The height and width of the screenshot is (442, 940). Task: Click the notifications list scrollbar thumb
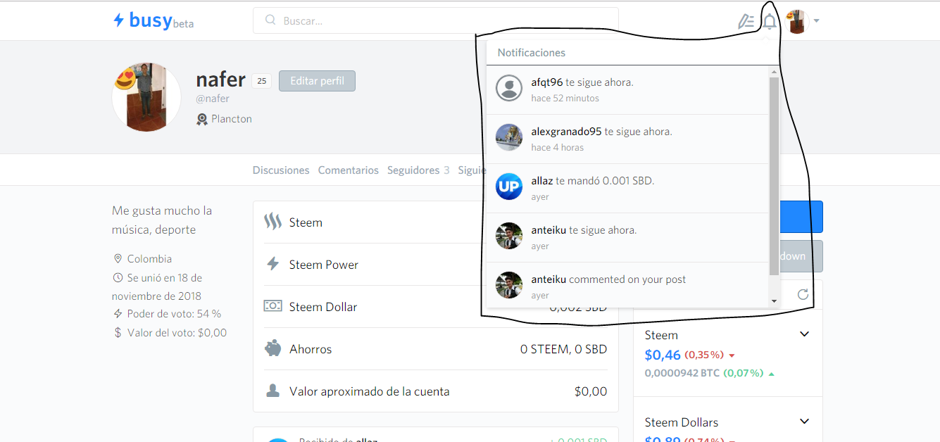point(774,177)
